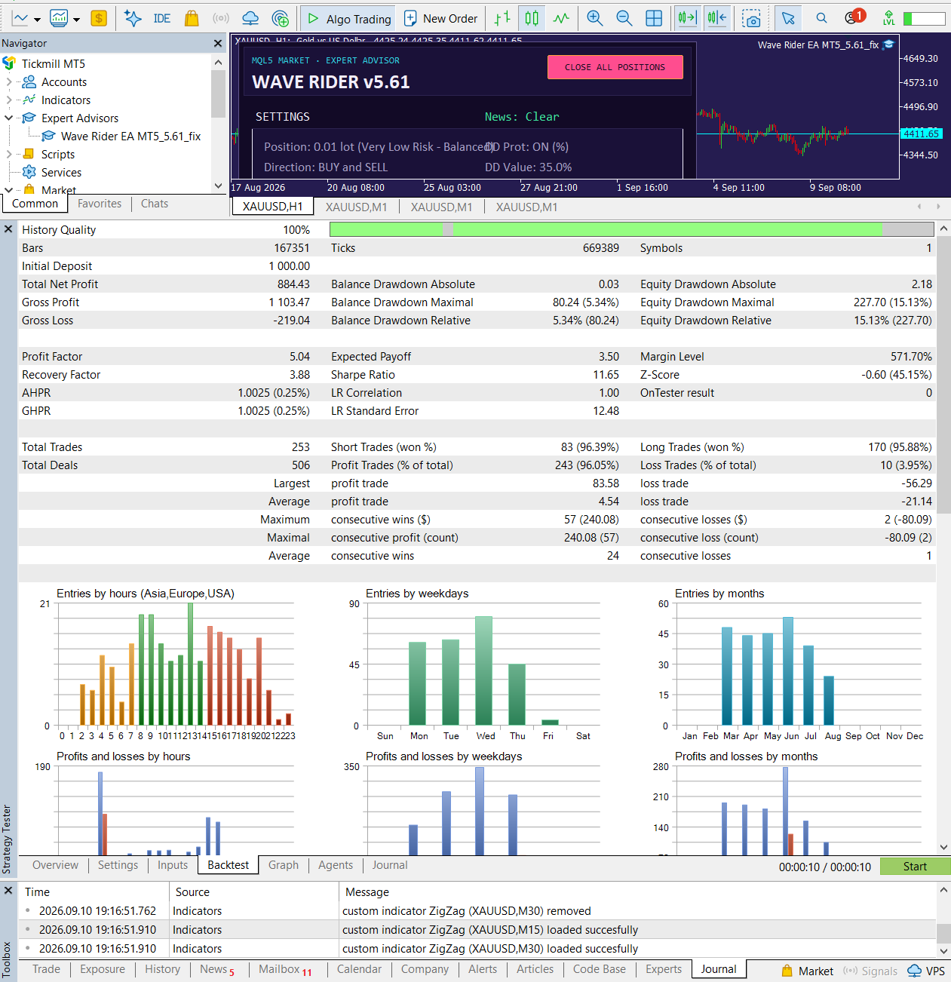Open the Experts toolbox tab
The image size is (951, 982).
point(664,969)
